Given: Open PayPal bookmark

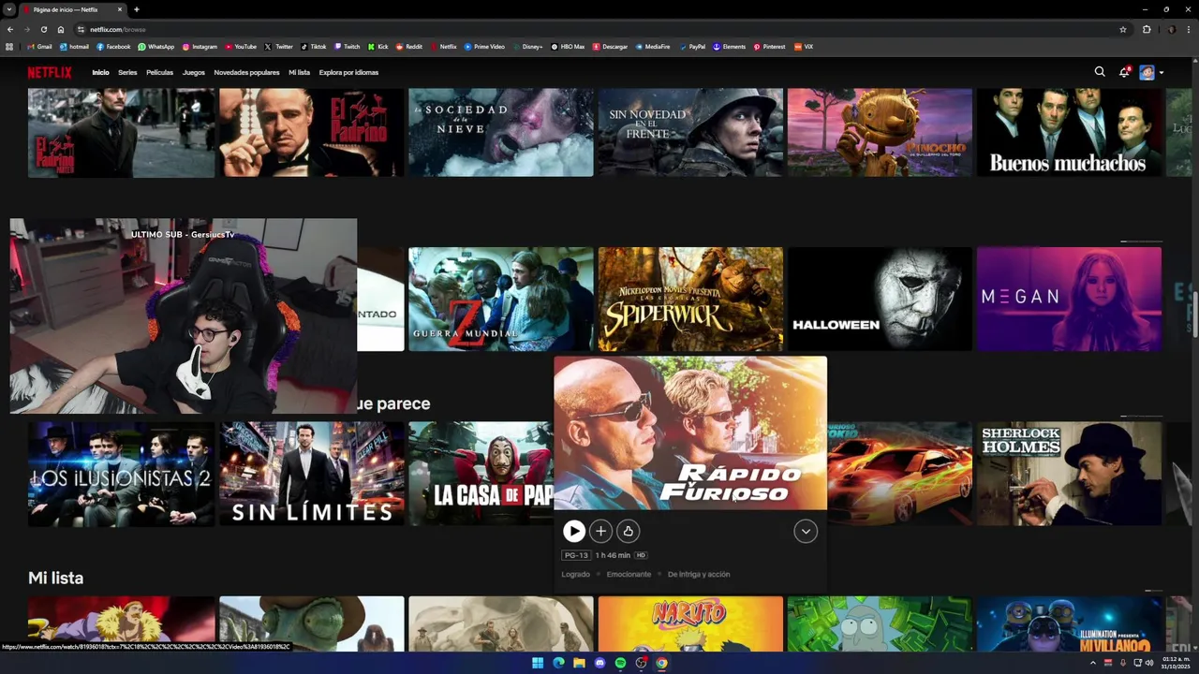Looking at the screenshot, I should point(692,46).
